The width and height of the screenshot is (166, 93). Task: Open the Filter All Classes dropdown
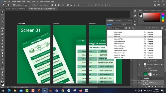click(x=118, y=28)
